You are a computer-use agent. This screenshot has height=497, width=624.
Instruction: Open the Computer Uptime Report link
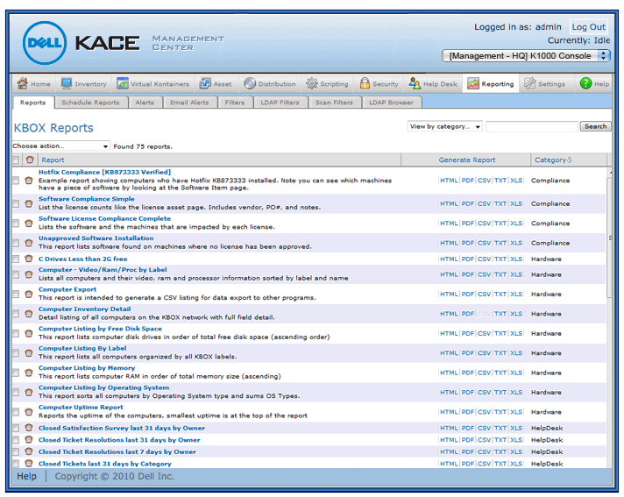(x=81, y=407)
